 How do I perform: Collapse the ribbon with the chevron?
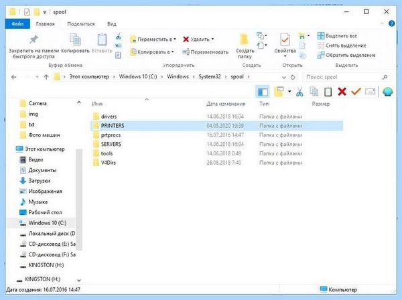click(x=382, y=23)
